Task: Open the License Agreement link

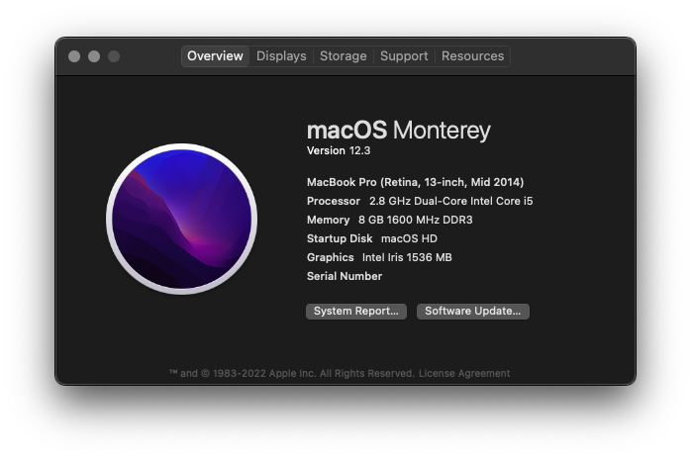Action: (464, 374)
